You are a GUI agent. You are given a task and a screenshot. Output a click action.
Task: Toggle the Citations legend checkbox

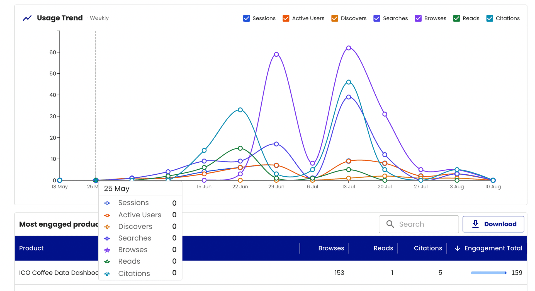pyautogui.click(x=490, y=18)
